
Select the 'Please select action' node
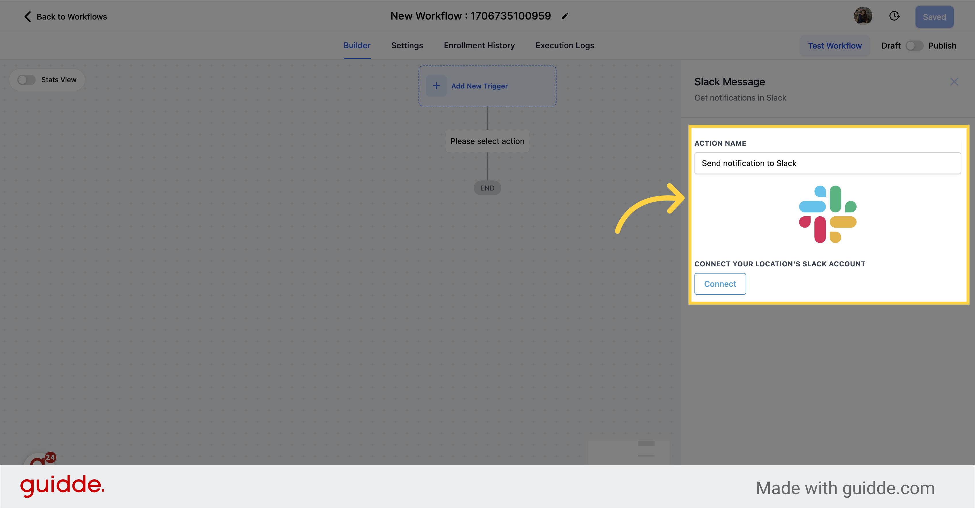pos(487,141)
